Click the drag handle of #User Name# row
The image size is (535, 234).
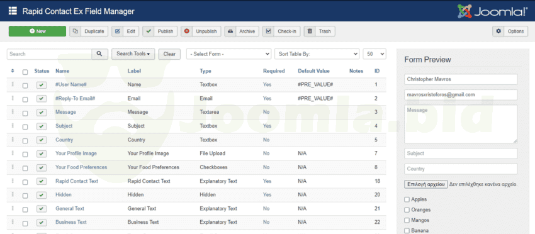pyautogui.click(x=13, y=84)
